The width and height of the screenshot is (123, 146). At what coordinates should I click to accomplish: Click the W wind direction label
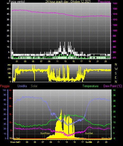point(116,69)
